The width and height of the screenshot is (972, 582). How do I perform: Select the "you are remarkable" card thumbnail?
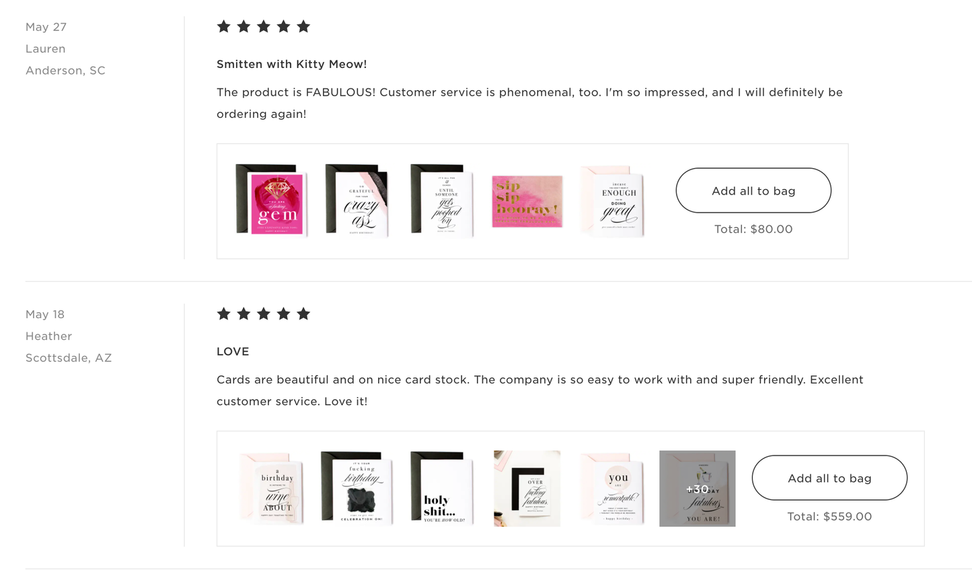(x=612, y=488)
